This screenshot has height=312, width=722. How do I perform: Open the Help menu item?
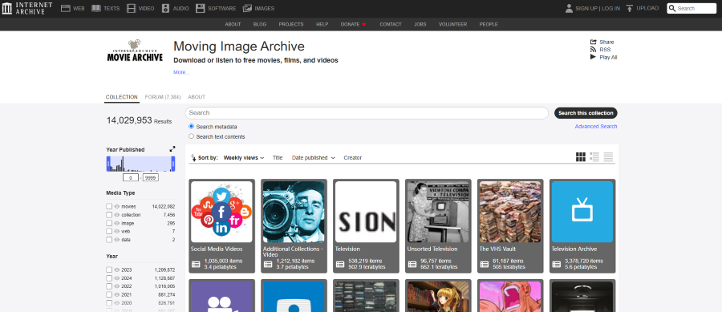click(x=322, y=24)
